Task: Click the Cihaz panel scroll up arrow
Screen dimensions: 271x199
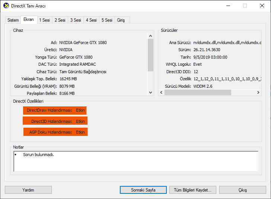Action: click(150, 36)
